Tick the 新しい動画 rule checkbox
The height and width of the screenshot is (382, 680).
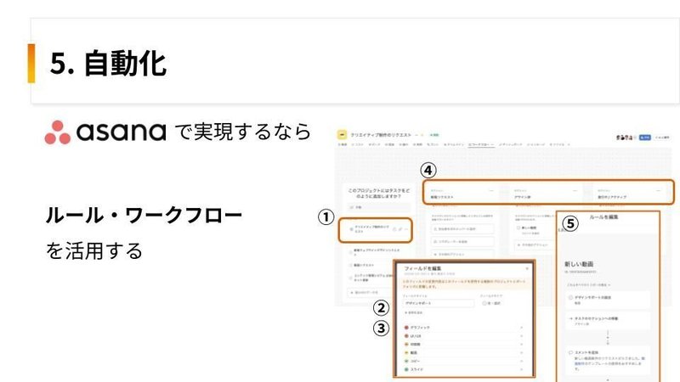(518, 228)
